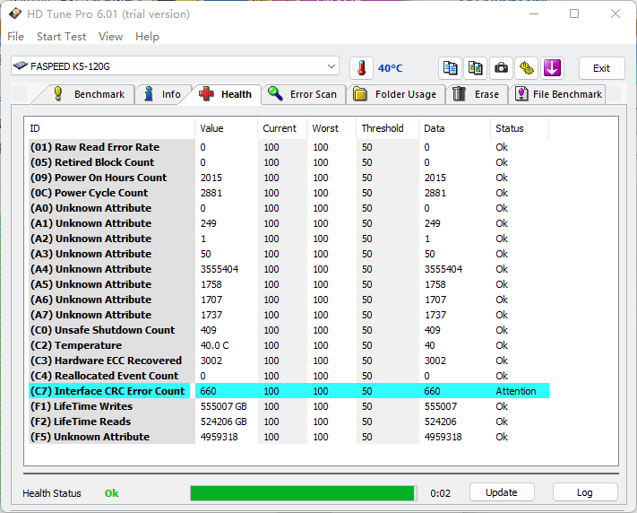Click the Log button
This screenshot has width=637, height=513.
click(x=585, y=492)
